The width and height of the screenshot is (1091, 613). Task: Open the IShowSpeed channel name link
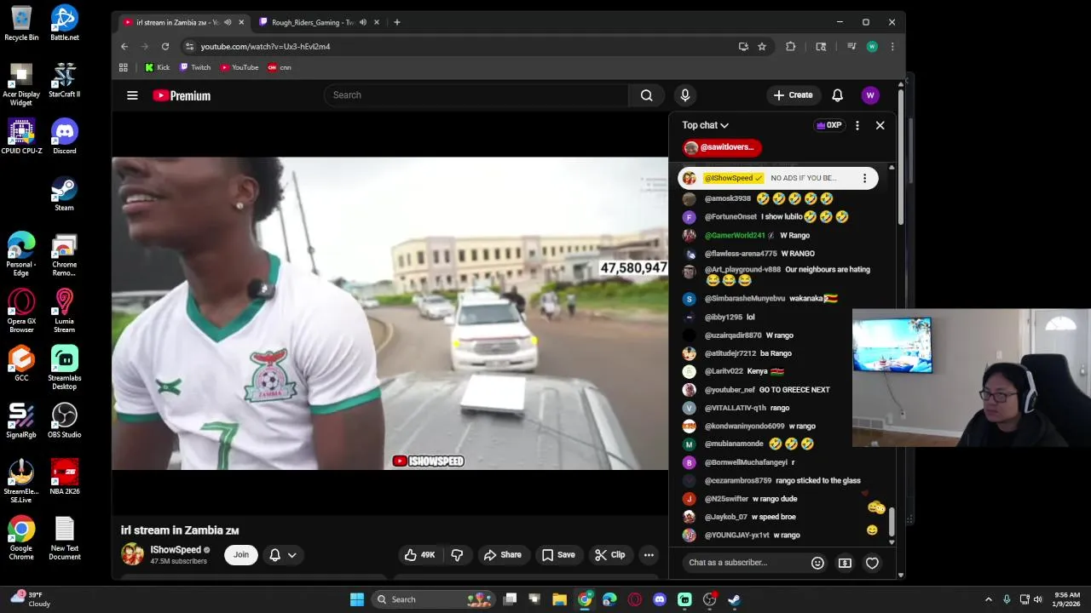pos(176,550)
